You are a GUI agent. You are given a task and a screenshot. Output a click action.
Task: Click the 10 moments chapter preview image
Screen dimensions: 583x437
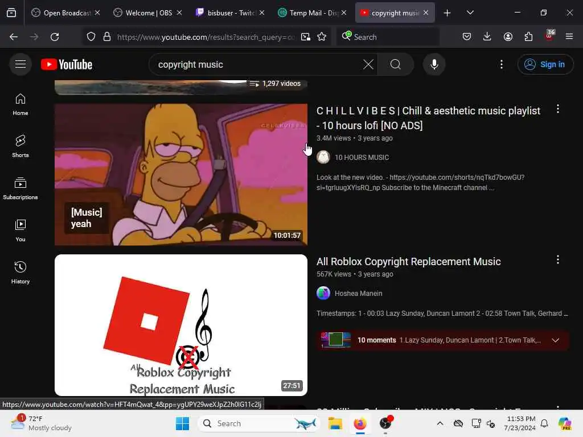[x=336, y=340]
